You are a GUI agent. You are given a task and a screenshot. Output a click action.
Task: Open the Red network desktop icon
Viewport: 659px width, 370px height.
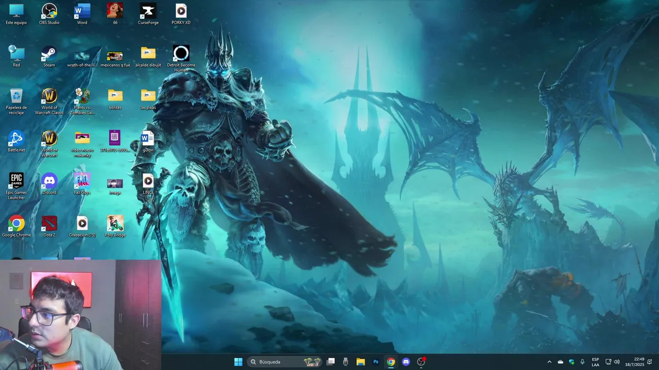point(16,57)
